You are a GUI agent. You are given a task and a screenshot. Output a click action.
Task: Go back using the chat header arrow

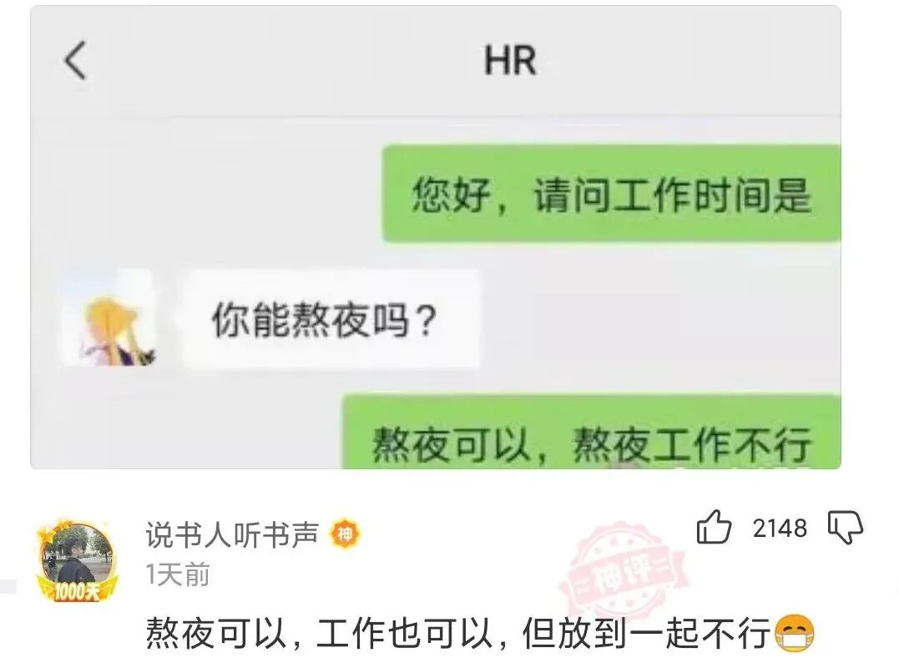pos(75,59)
